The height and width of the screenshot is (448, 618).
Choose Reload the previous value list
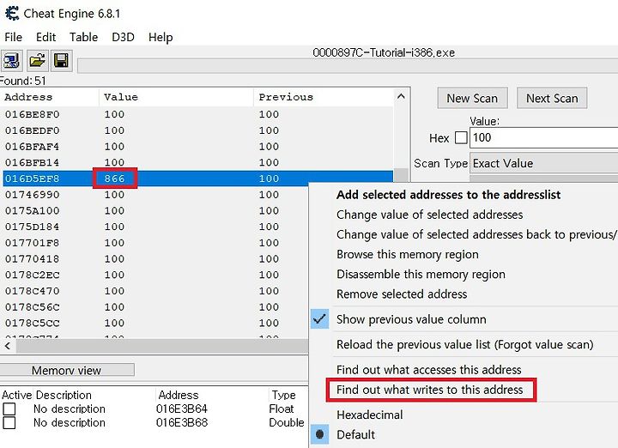[464, 344]
